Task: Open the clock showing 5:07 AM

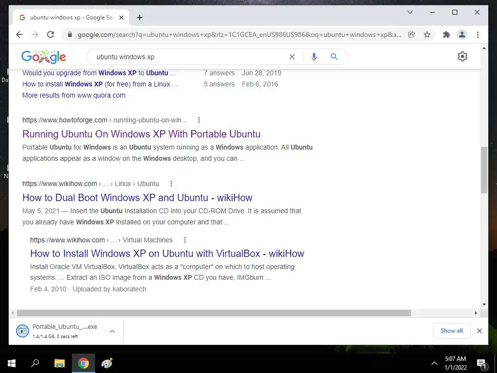Action: point(455,363)
